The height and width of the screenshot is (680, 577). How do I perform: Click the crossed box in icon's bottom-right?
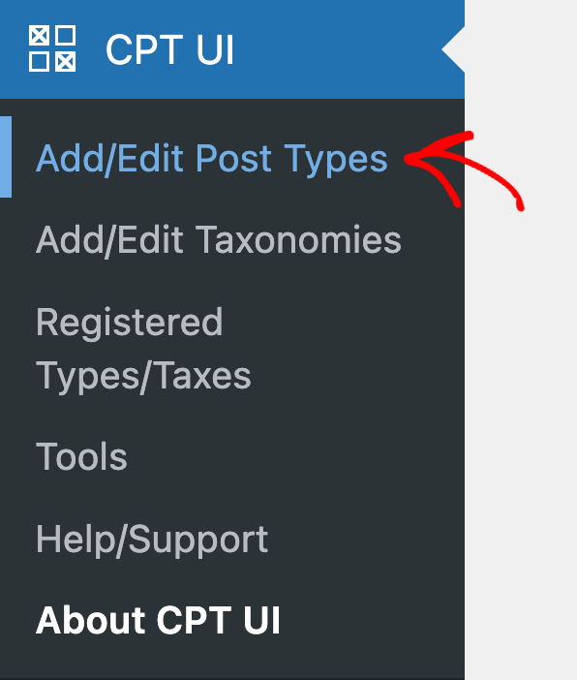[x=66, y=62]
